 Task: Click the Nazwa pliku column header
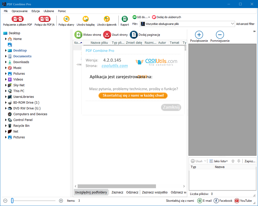click(x=97, y=43)
